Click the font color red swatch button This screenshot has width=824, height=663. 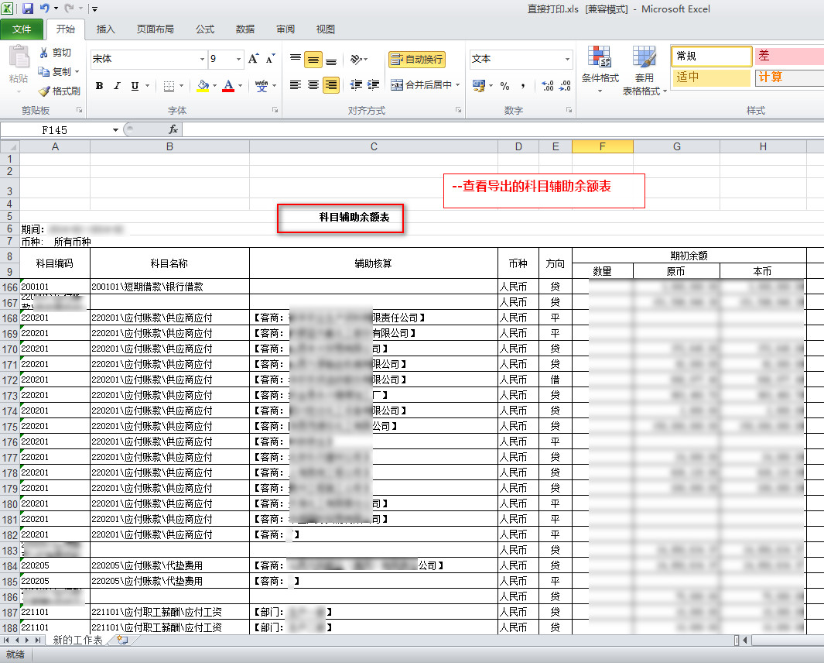pos(228,86)
